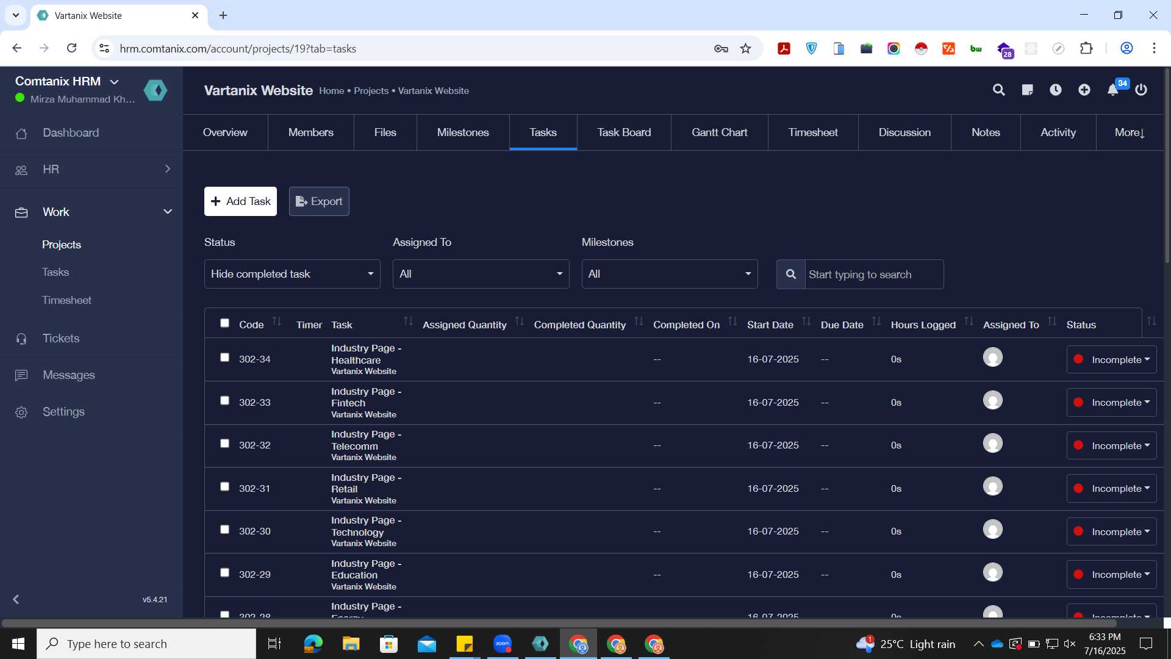Screen dimensions: 1171x659
Task: Click the Comtanix hexagon logo in sidebar
Action: pyautogui.click(x=156, y=90)
